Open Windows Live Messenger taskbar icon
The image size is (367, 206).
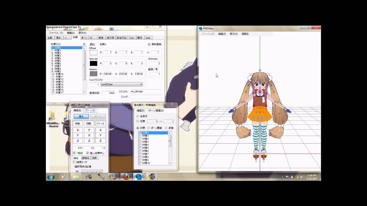coord(113,177)
